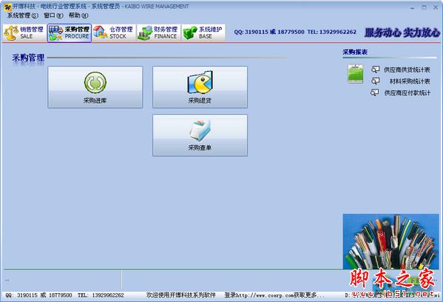Maximize the application window

[424, 7]
